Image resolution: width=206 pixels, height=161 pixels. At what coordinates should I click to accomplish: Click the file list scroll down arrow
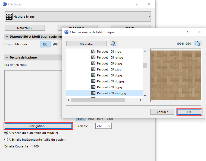click(145, 95)
